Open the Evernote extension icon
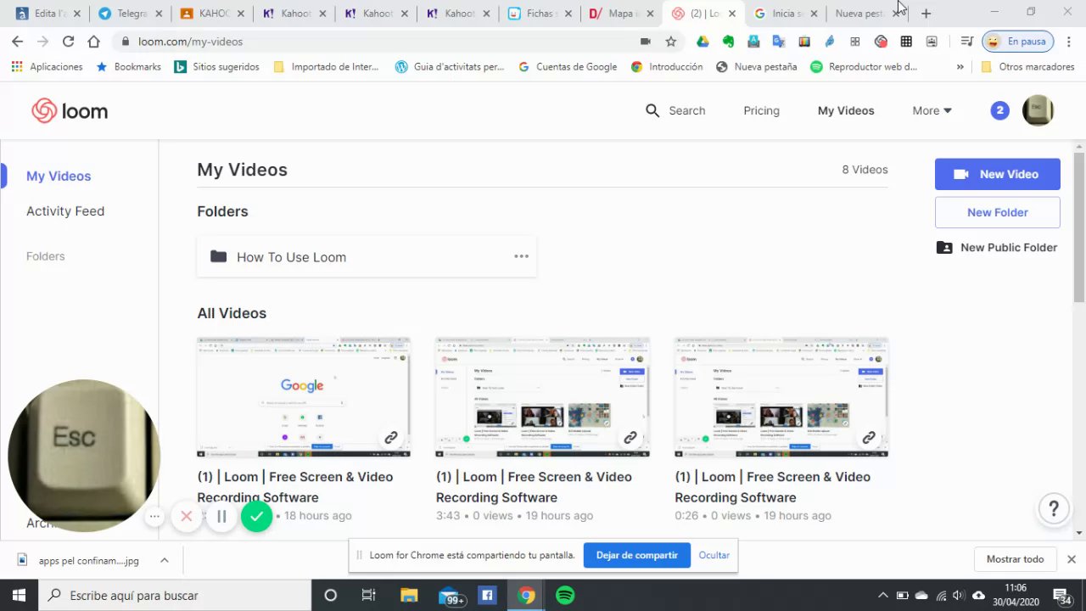The height and width of the screenshot is (611, 1086). pyautogui.click(x=728, y=42)
